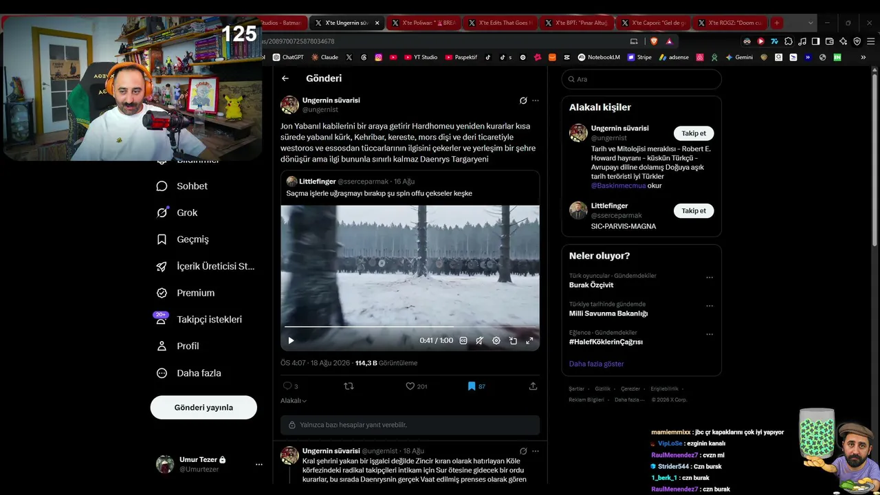The height and width of the screenshot is (495, 880).
Task: Open the Instagram bookmark
Action: coord(378,57)
